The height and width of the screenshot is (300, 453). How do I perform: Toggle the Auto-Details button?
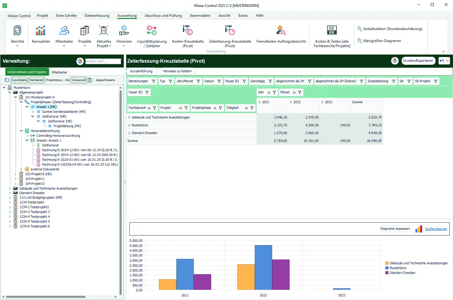point(19,80)
